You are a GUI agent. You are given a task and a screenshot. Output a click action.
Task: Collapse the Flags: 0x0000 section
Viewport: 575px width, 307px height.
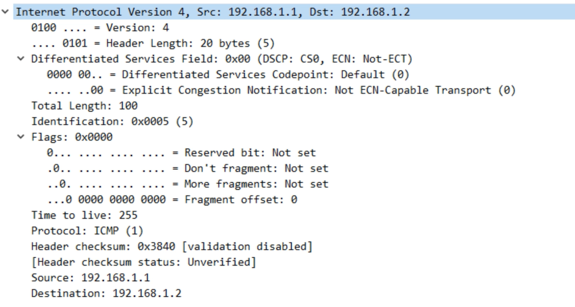click(21, 137)
